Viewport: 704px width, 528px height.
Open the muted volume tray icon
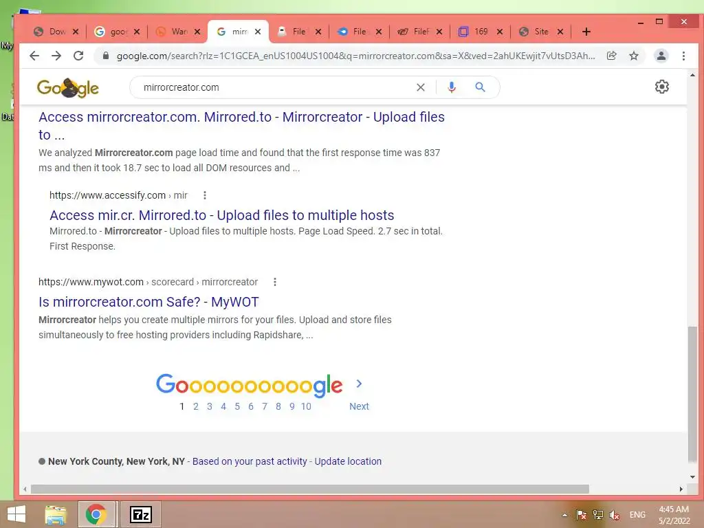(x=614, y=515)
